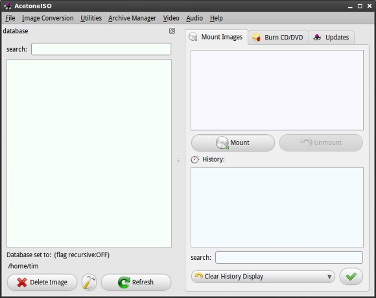Open the Archive Manager menu
This screenshot has width=376, height=298.
pyautogui.click(x=132, y=18)
